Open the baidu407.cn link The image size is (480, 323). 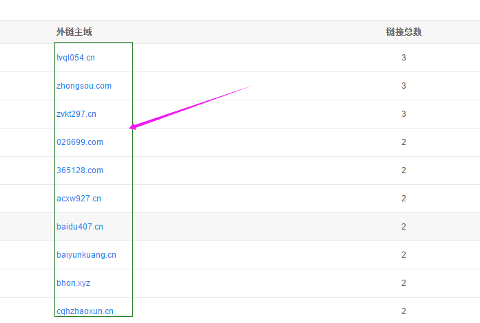[x=80, y=227]
